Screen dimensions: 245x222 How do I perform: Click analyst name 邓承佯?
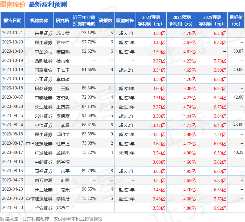[63, 208]
